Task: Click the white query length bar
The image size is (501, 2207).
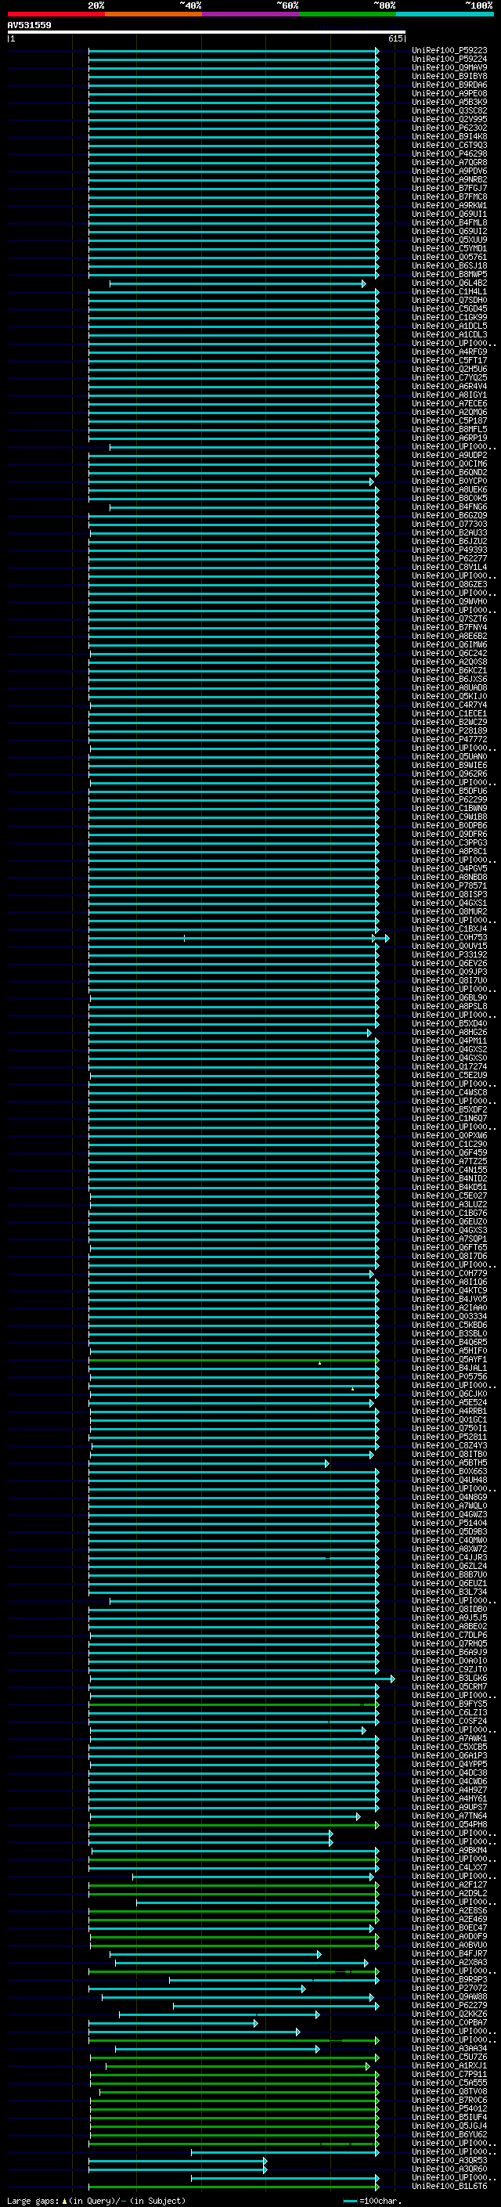Action: pyautogui.click(x=207, y=33)
